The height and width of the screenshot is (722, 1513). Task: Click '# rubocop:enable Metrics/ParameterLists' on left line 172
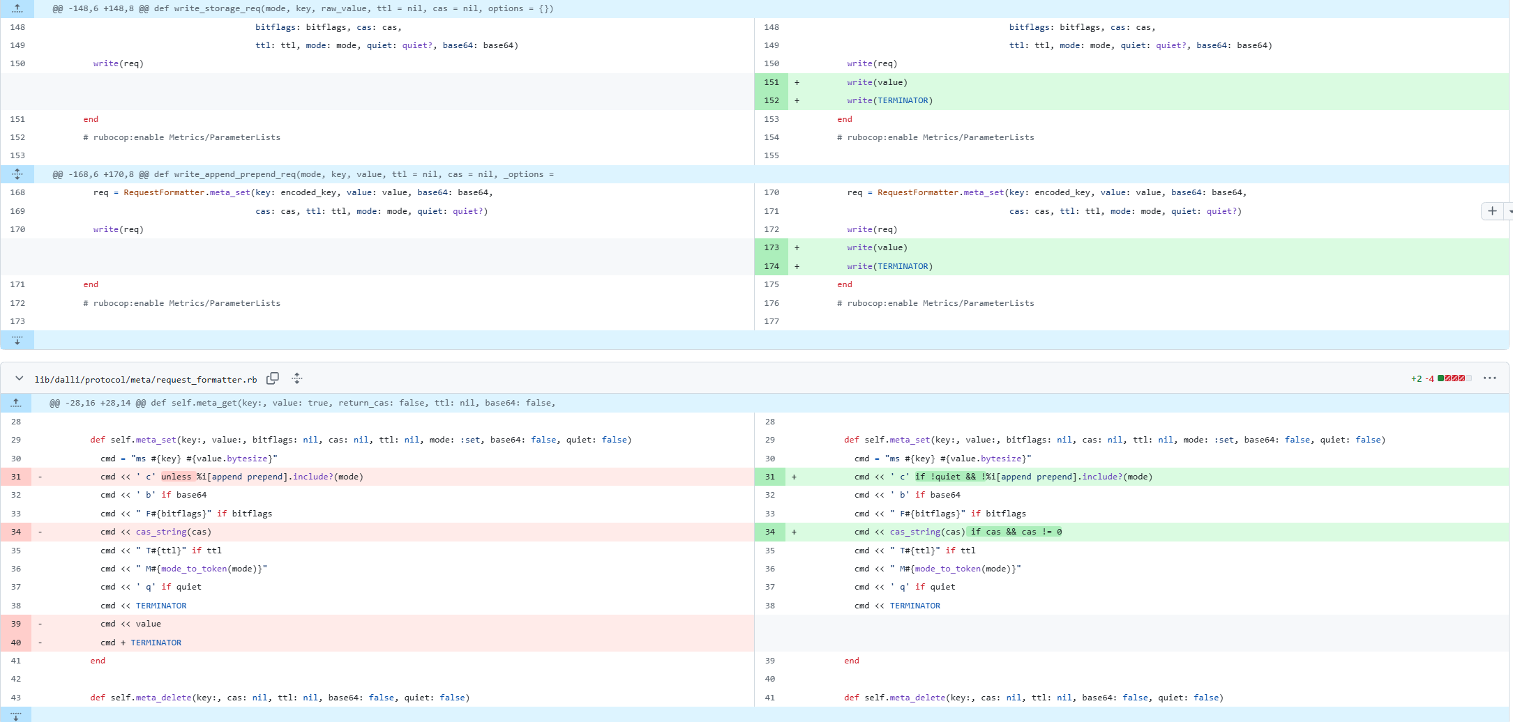click(181, 303)
